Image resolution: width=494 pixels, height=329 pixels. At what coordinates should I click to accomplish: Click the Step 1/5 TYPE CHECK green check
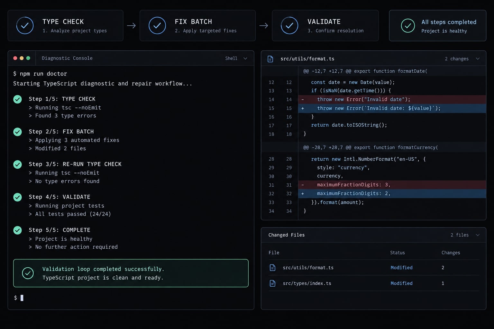17,99
